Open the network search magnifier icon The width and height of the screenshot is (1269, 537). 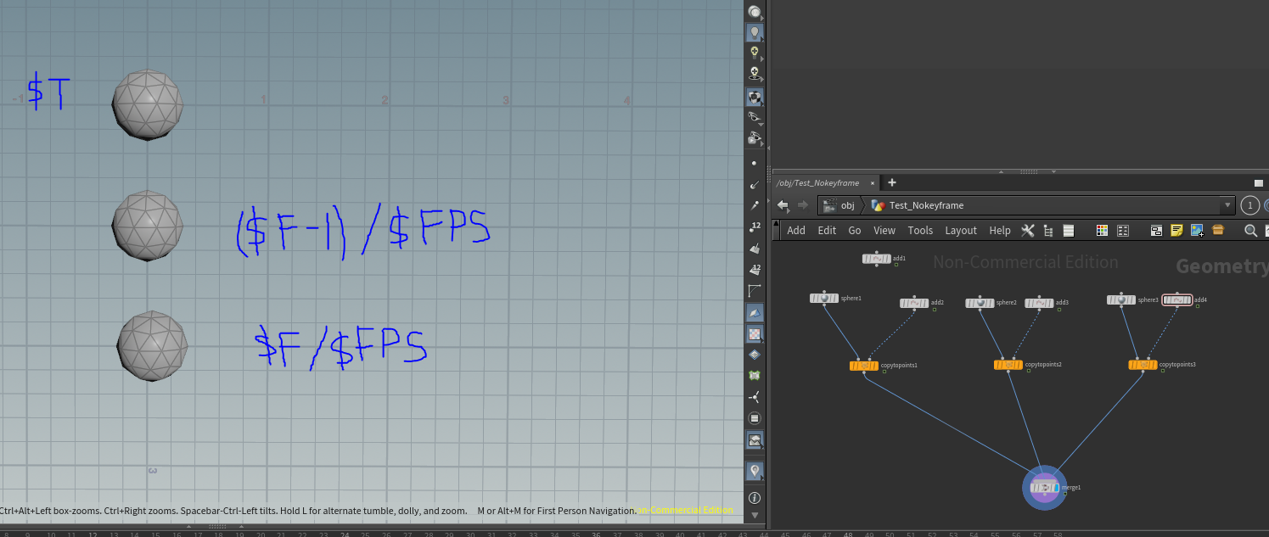(x=1250, y=230)
